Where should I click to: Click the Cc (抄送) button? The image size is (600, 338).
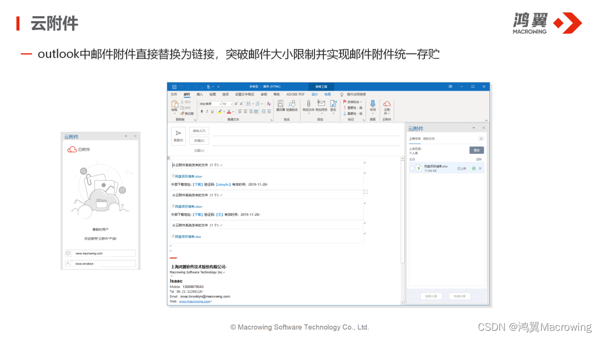point(199,141)
